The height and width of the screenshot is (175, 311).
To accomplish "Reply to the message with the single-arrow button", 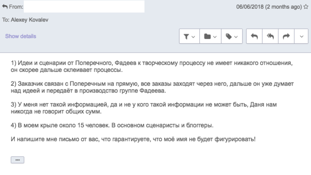I will coord(254,36).
